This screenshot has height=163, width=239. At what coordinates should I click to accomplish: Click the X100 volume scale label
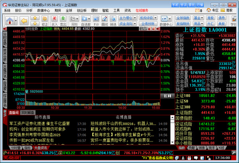coord(21,103)
